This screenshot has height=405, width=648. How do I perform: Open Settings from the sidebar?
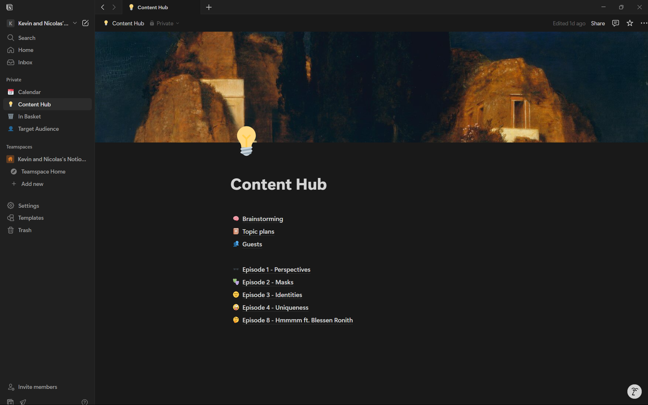(47, 206)
